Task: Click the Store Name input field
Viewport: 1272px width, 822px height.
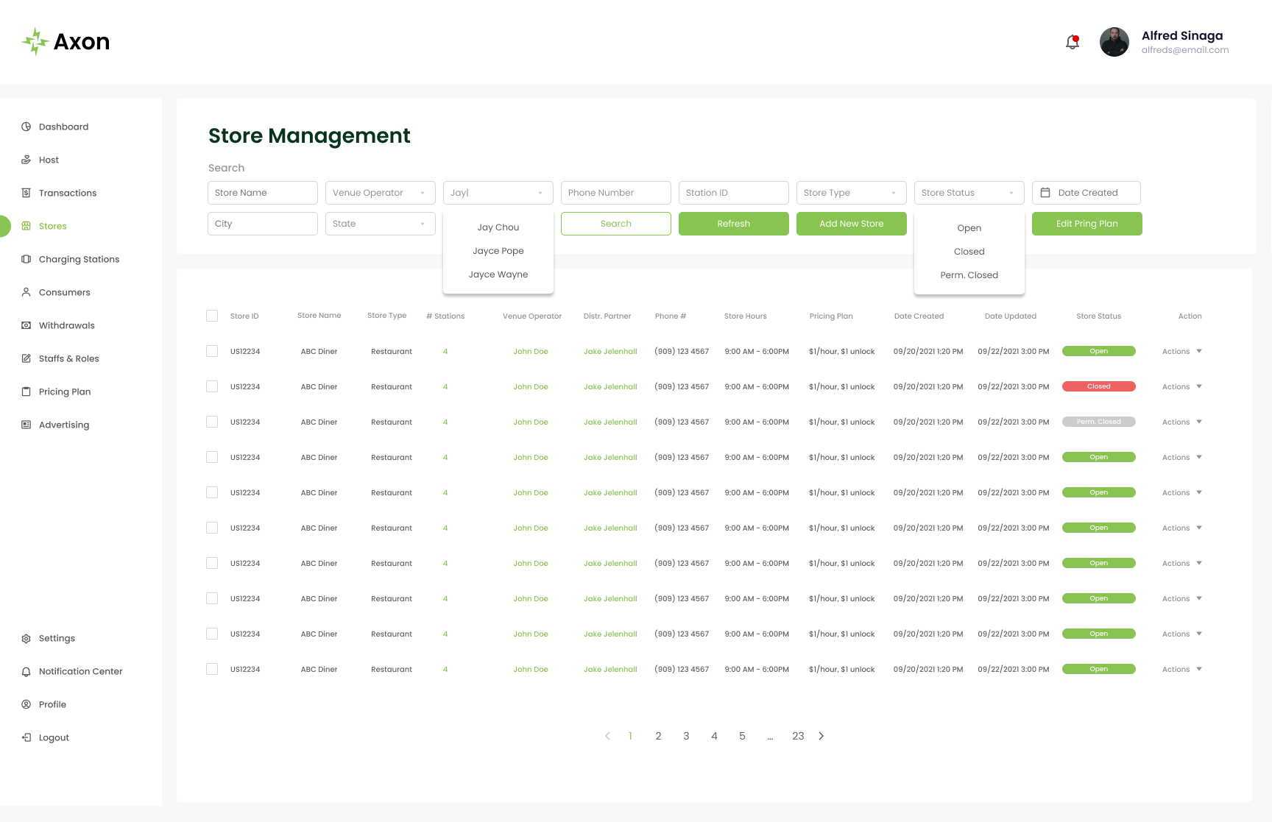Action: click(x=263, y=193)
